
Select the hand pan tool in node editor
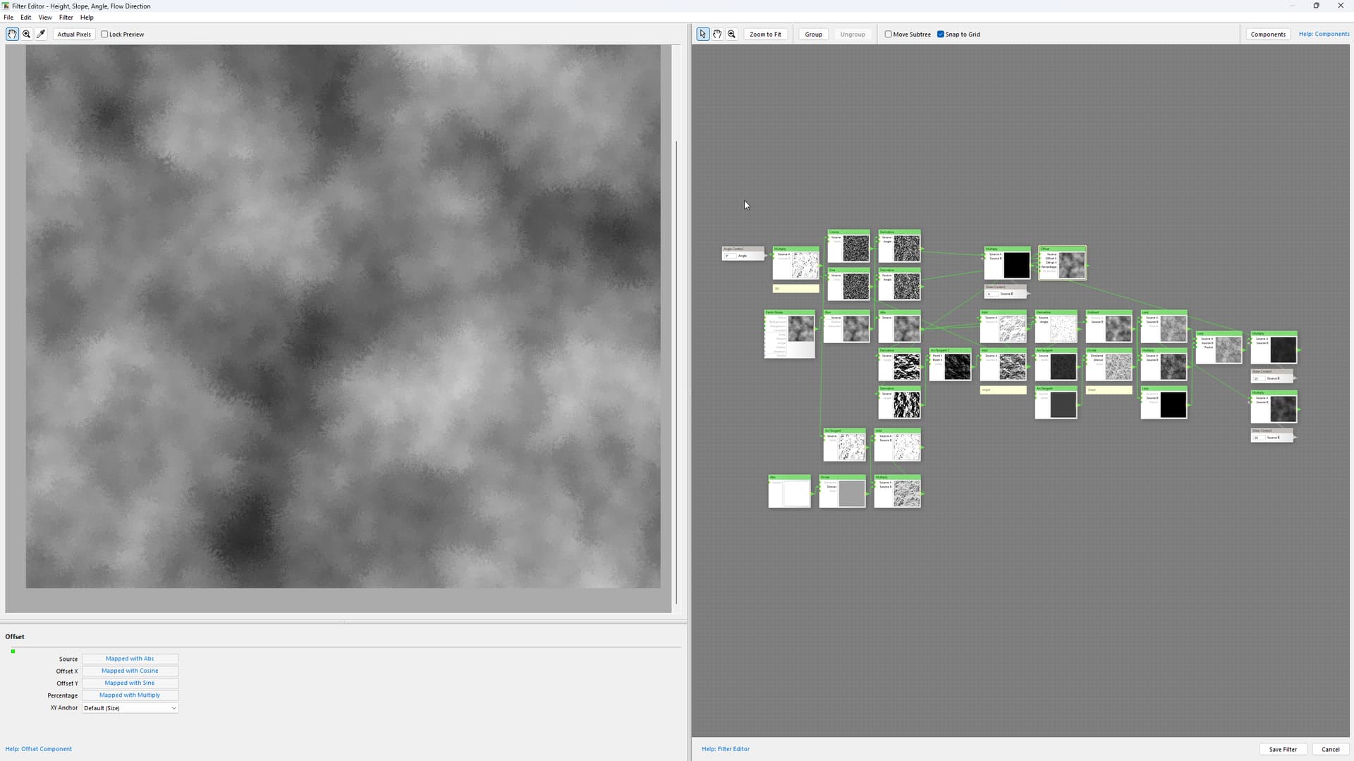tap(717, 34)
